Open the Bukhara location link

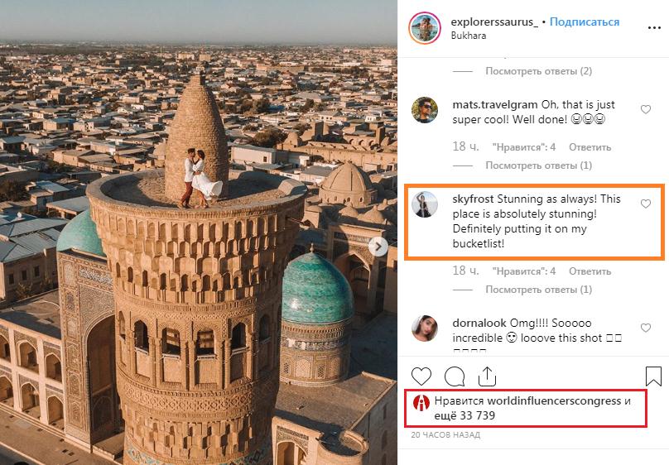(x=469, y=36)
